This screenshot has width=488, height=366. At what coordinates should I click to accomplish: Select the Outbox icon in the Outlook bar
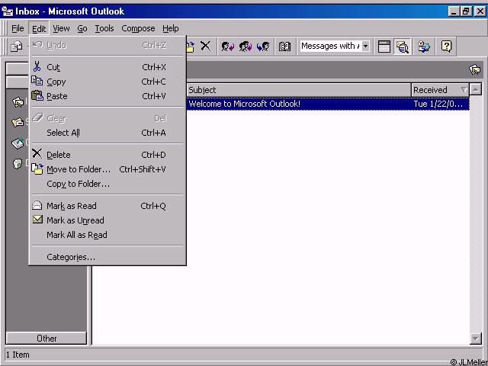(18, 143)
